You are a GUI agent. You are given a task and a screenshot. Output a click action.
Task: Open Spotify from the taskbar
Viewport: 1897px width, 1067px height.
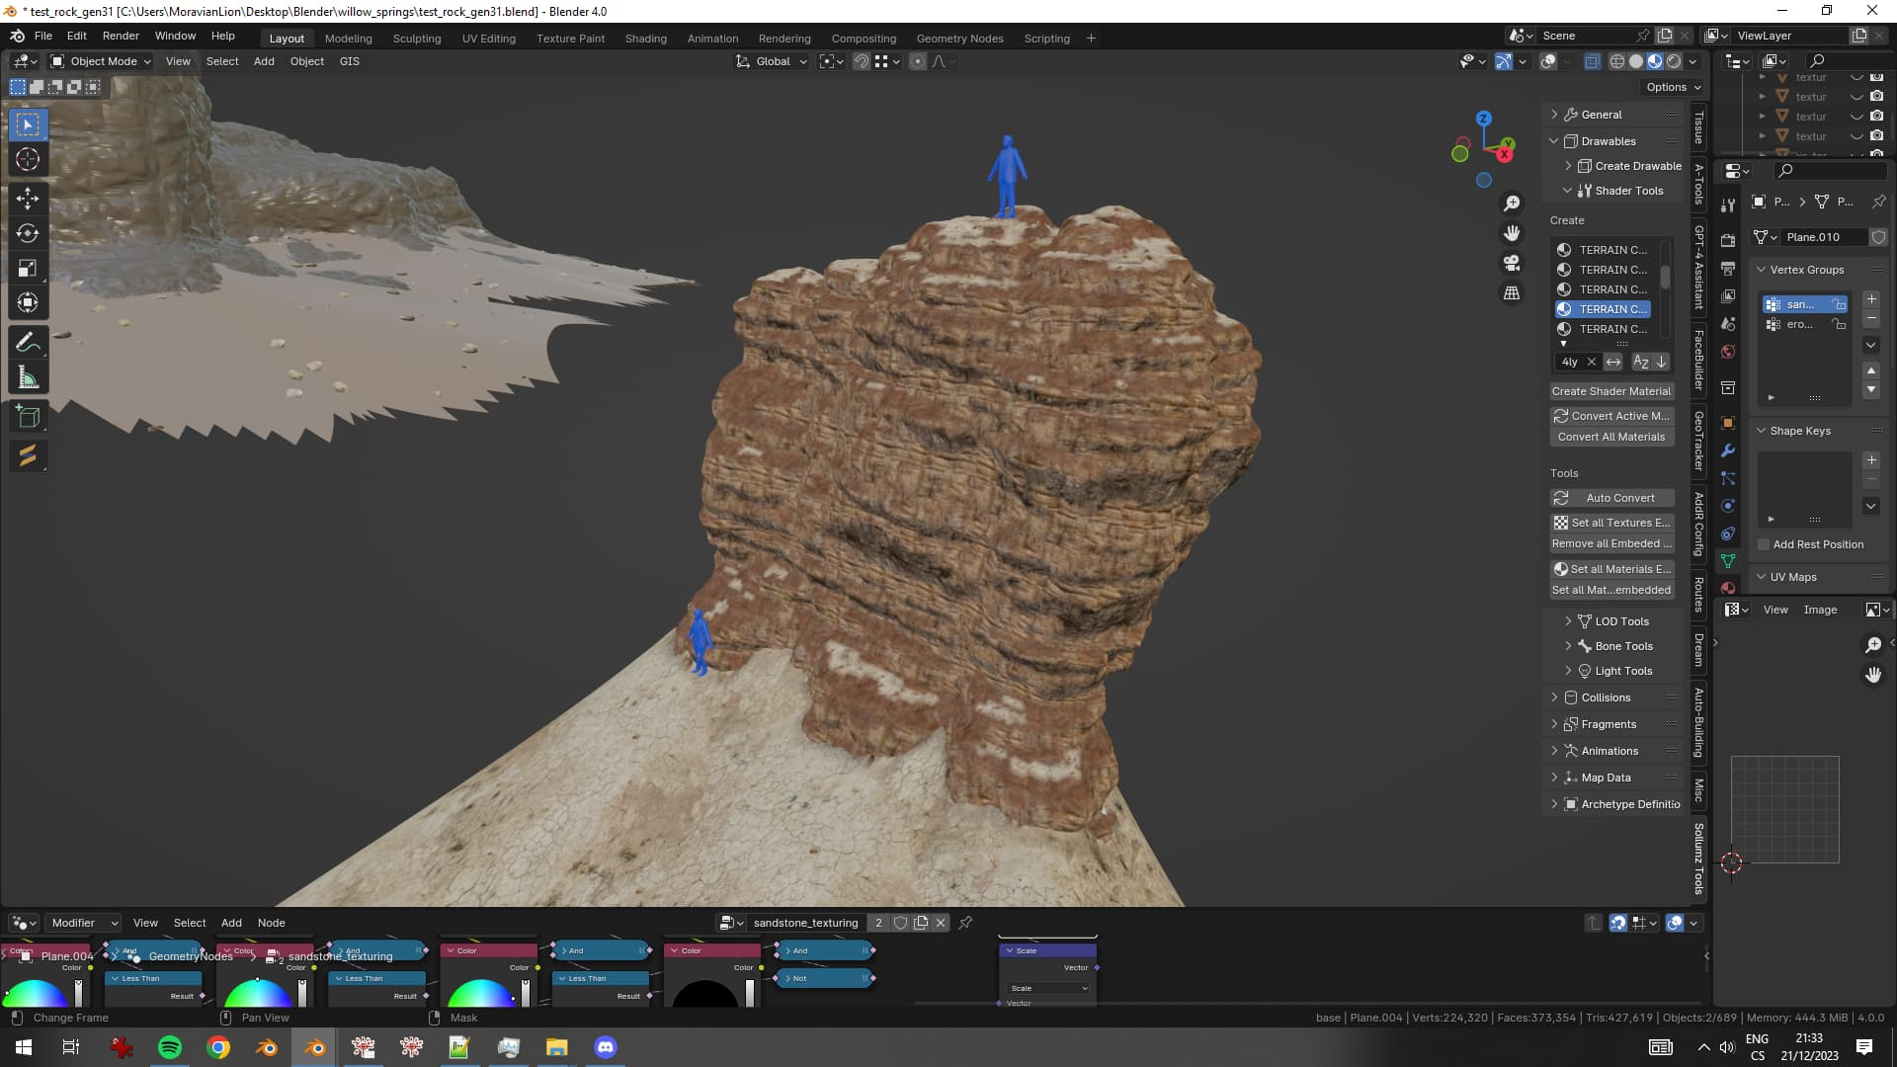(x=170, y=1047)
